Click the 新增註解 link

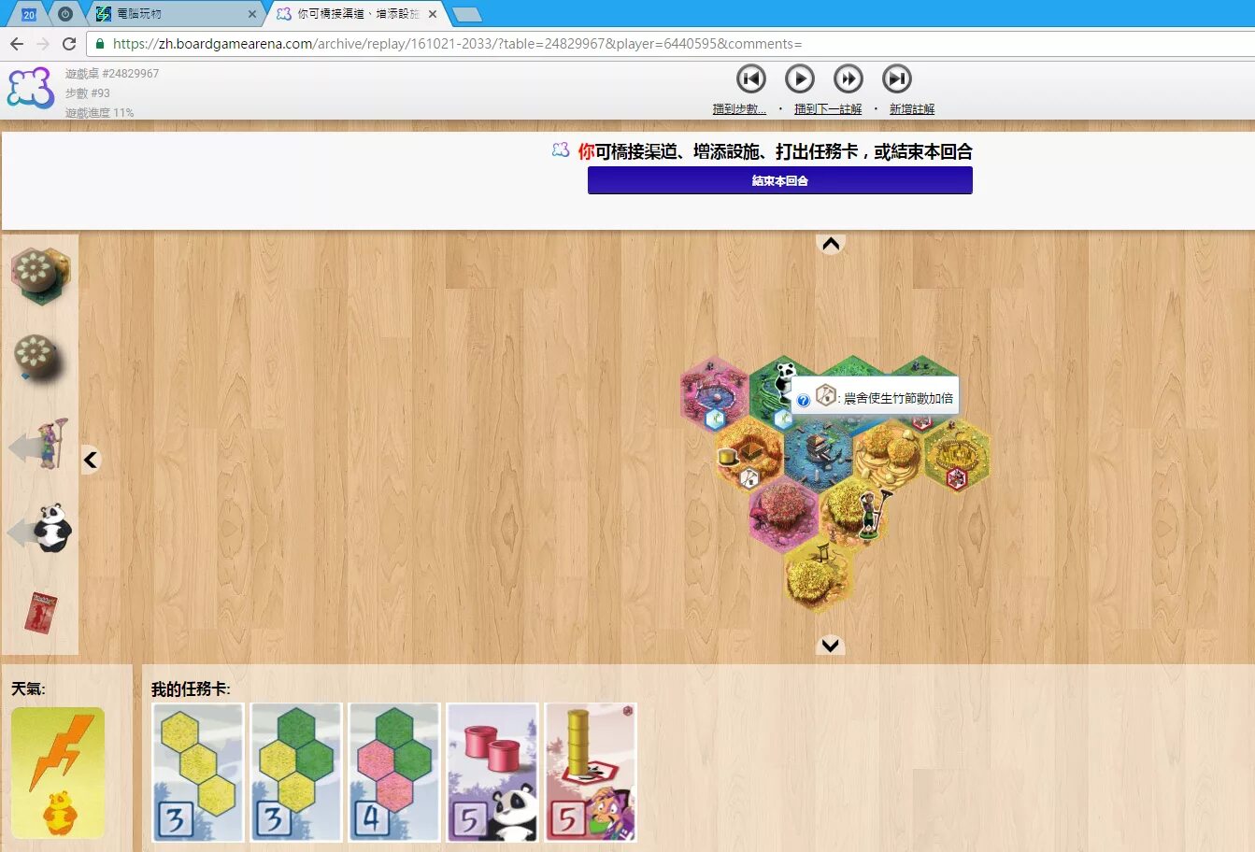912,109
